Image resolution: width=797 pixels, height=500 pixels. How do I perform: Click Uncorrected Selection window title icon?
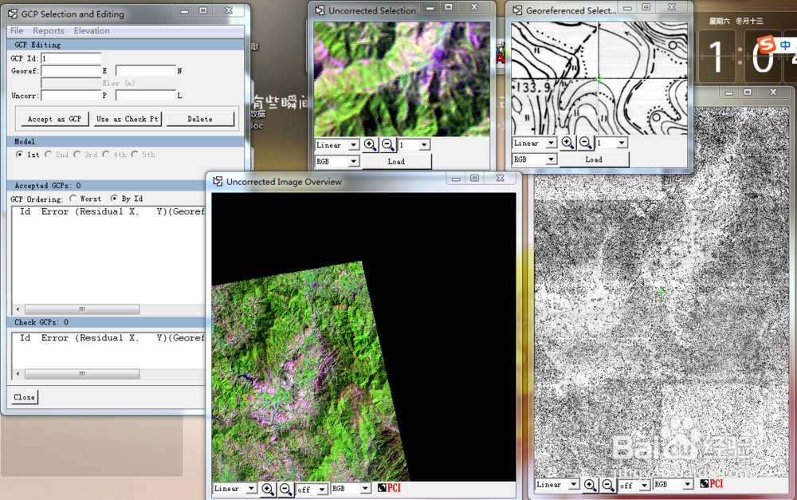pos(320,10)
